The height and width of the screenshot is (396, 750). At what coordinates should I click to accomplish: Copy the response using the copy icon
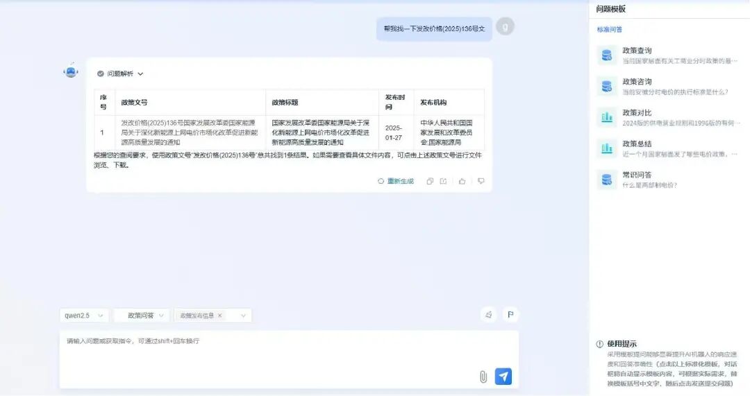[430, 182]
